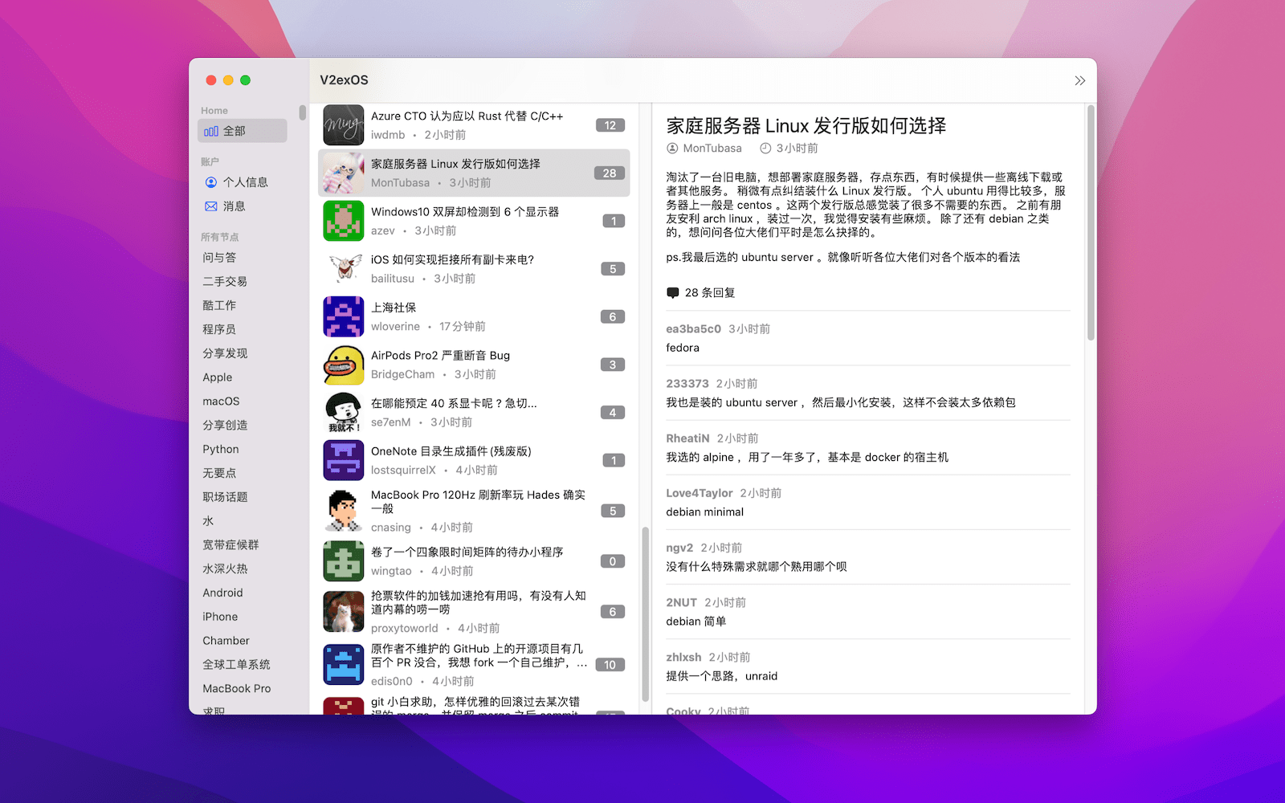Go to the macOS node
Image resolution: width=1285 pixels, height=803 pixels.
(x=221, y=401)
